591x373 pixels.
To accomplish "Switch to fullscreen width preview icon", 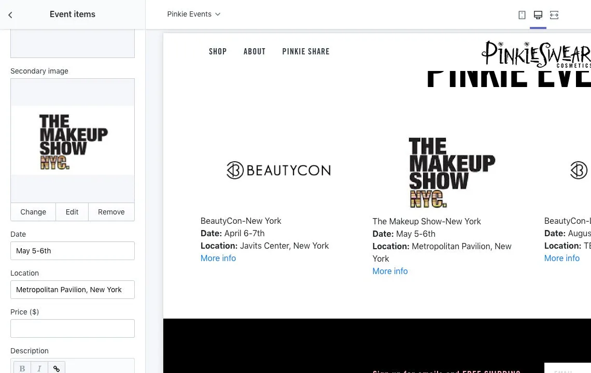I will [x=554, y=15].
